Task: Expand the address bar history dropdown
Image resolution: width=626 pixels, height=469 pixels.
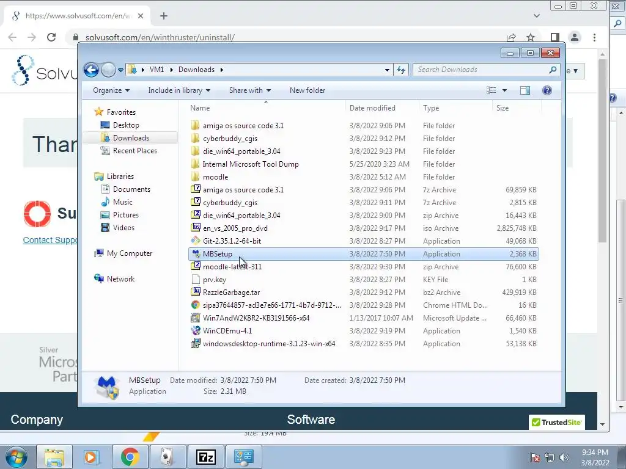Action: 387,70
